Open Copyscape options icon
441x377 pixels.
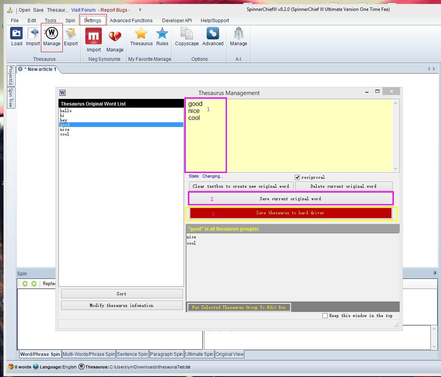coord(187,37)
